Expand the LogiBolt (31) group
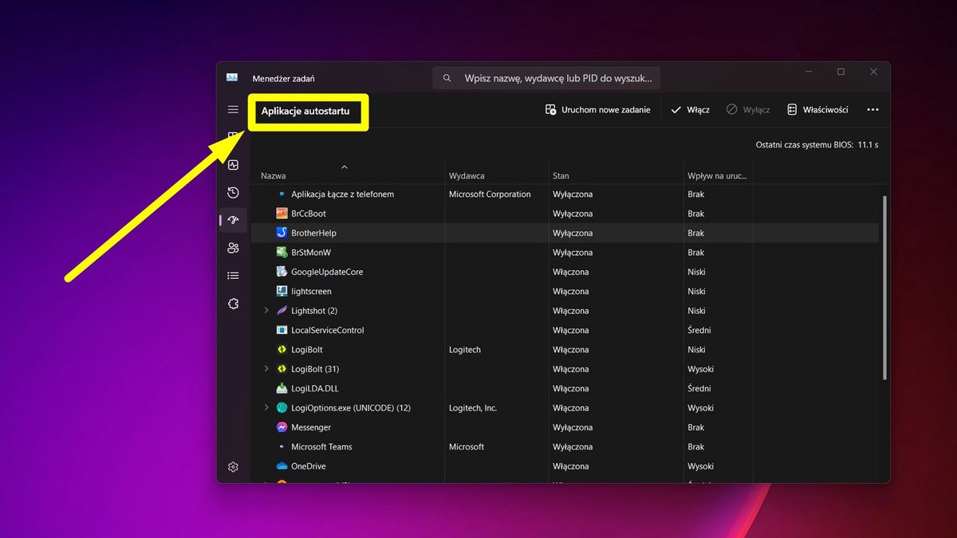957x538 pixels. (266, 368)
